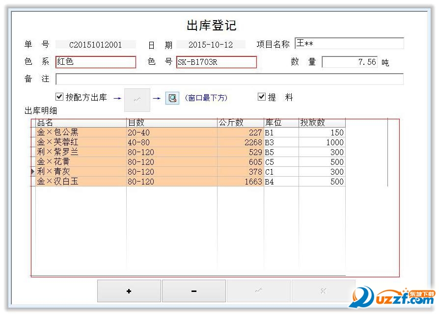Click the 色号 field SK-B1703R
This screenshot has height=316, width=439.
tap(217, 62)
